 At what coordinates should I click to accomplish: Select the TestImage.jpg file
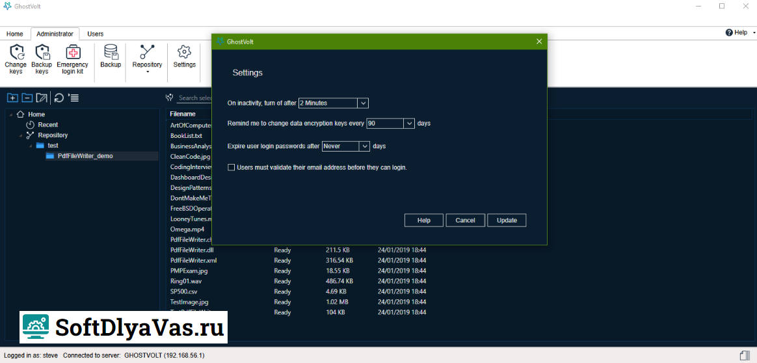(189, 302)
